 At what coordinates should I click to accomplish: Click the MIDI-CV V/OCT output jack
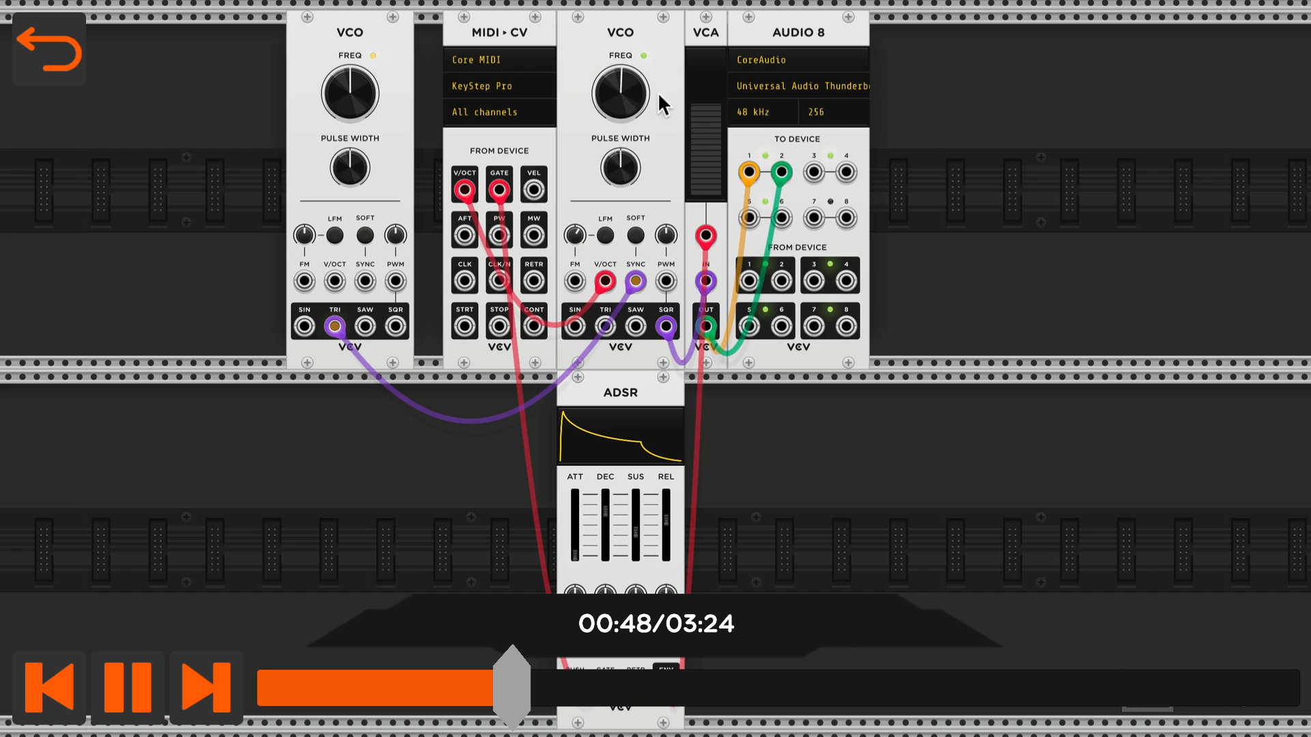[x=465, y=190]
